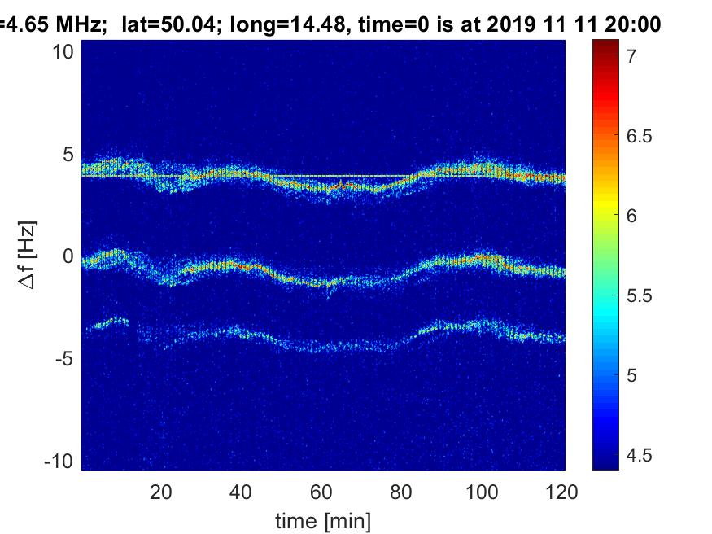The image size is (712, 534).
Task: Click the lowest trace at 100 minutes
Action: pyautogui.click(x=483, y=325)
